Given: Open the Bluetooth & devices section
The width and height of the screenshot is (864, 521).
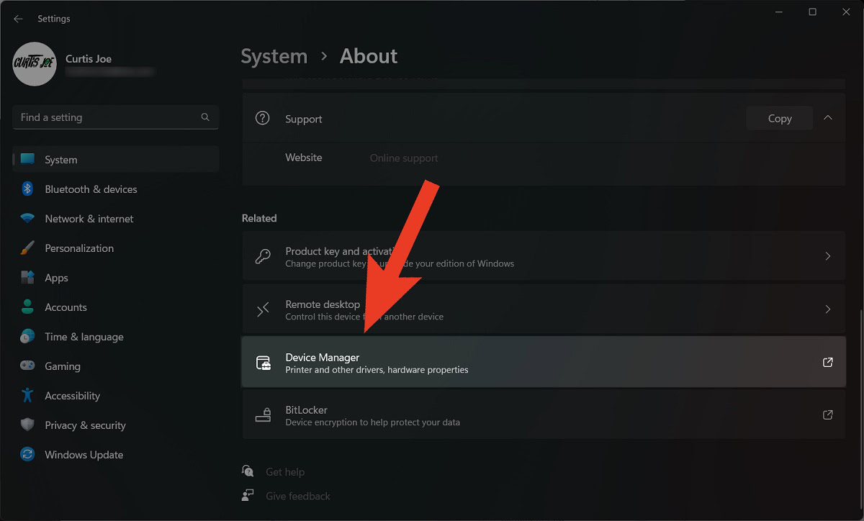Looking at the screenshot, I should tap(91, 189).
